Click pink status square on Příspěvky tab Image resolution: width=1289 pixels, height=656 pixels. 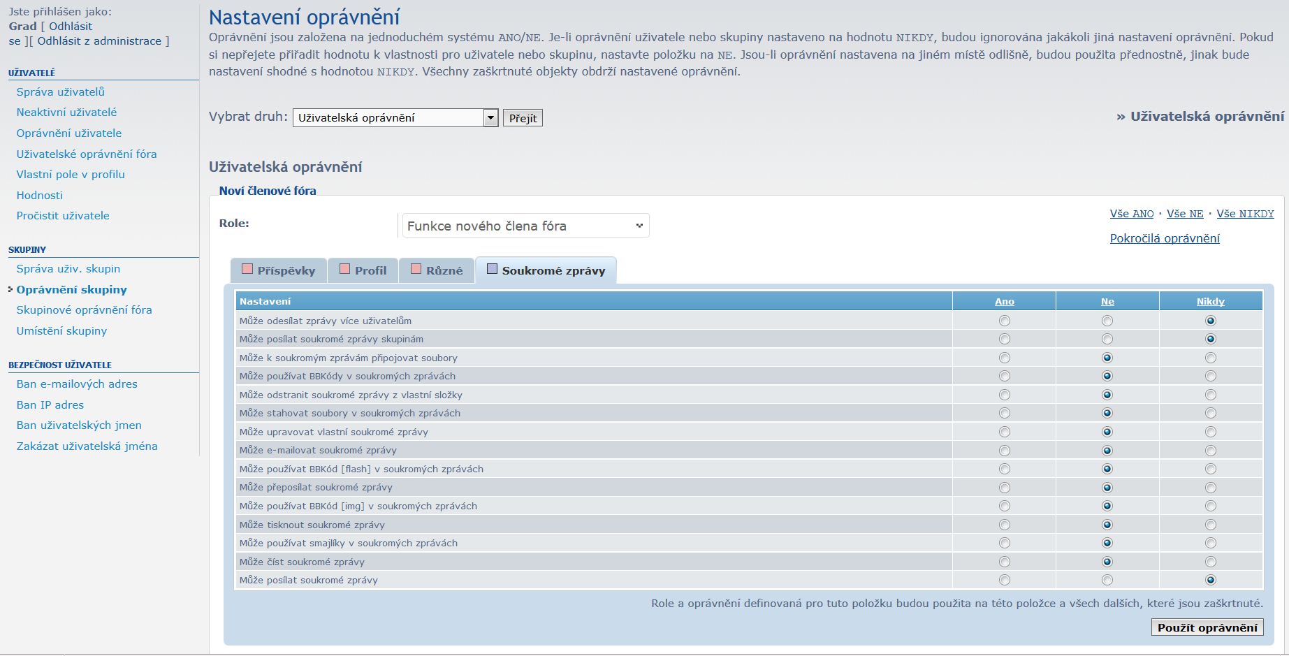[x=247, y=269]
